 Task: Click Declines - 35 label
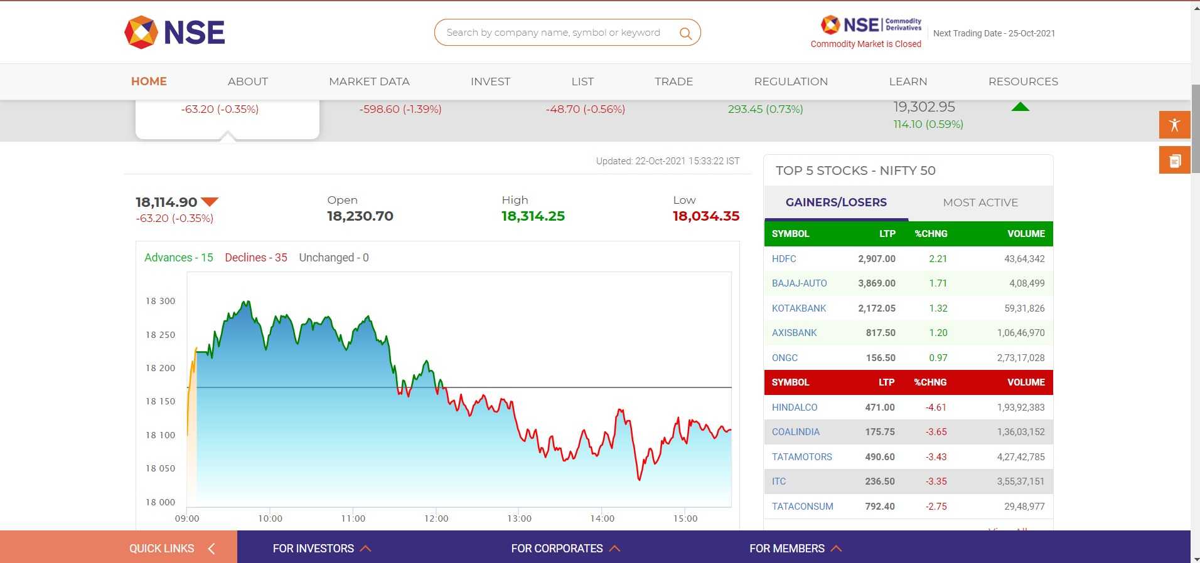pyautogui.click(x=256, y=258)
